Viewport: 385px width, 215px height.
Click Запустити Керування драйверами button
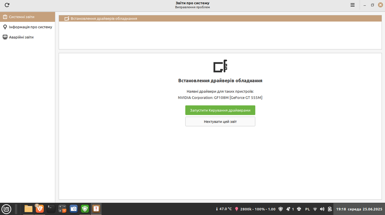coord(220,110)
